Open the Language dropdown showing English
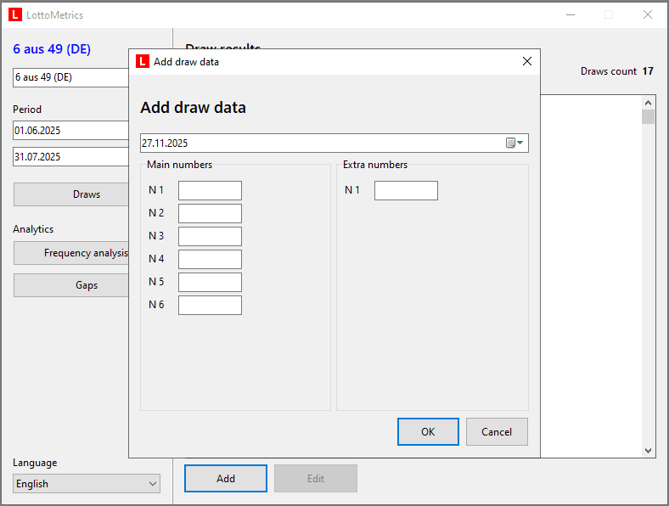Viewport: 669px width, 506px height. coord(87,483)
